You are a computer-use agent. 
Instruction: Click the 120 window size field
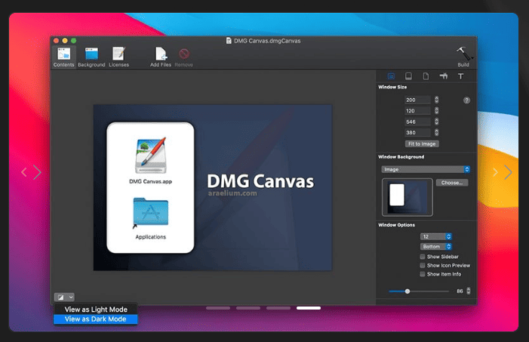click(x=417, y=111)
